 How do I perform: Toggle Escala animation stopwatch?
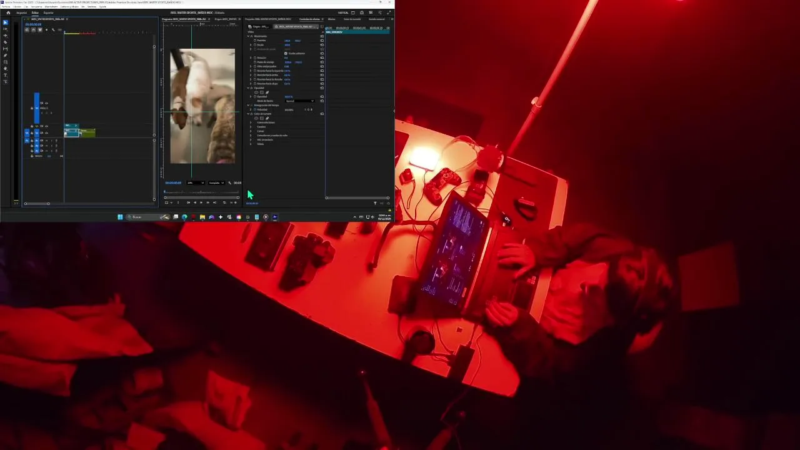pyautogui.click(x=255, y=45)
